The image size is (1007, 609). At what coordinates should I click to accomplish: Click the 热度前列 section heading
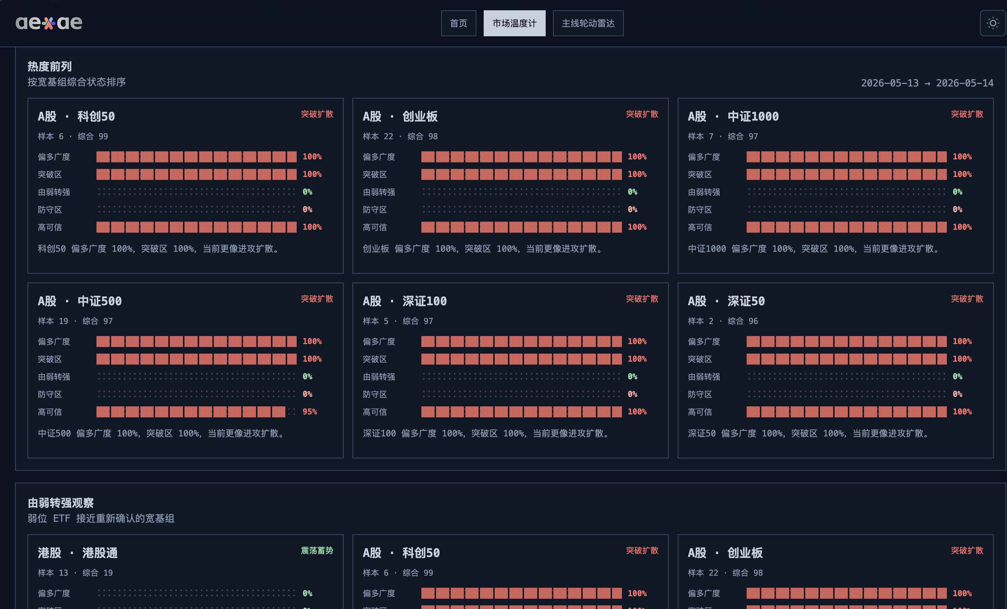50,66
